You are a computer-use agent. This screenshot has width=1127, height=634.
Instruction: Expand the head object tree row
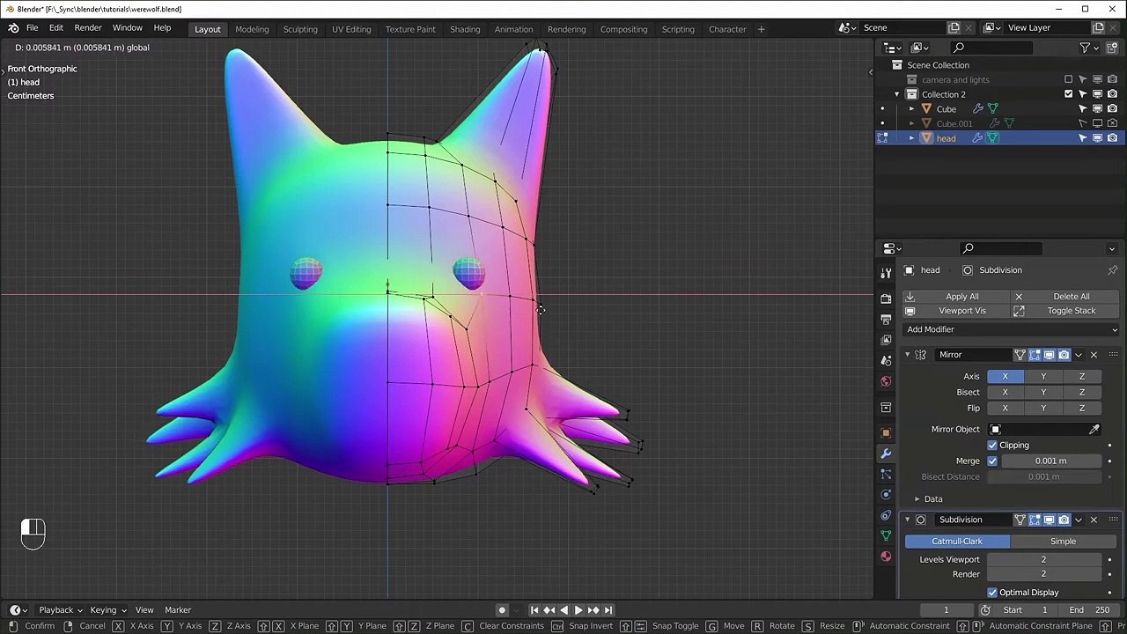pyautogui.click(x=911, y=138)
